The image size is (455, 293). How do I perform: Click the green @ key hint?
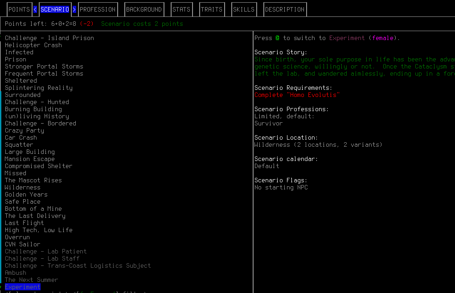click(277, 38)
